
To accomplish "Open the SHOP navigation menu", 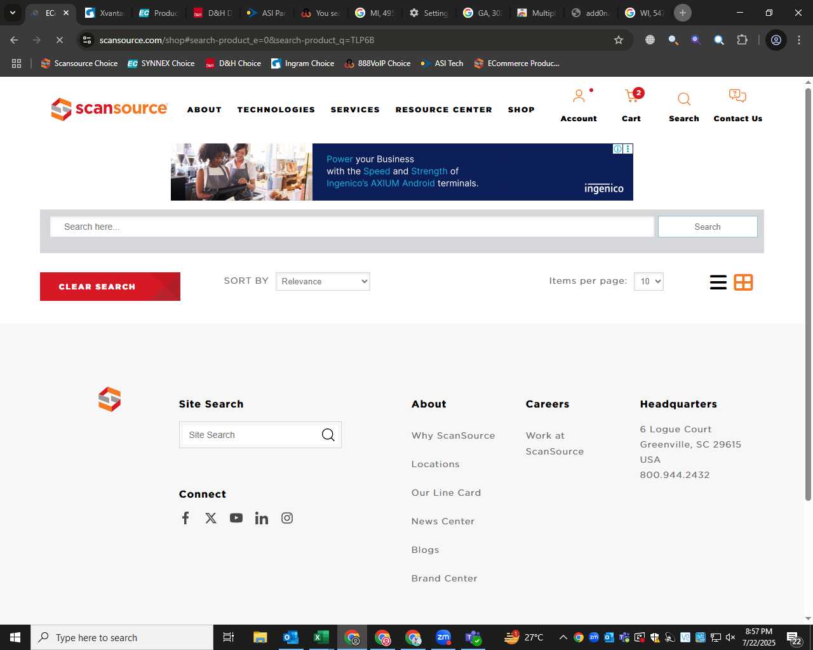I will coord(521,109).
